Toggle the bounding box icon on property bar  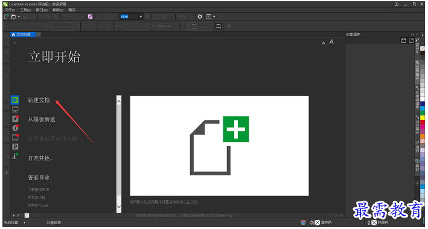[219, 26]
